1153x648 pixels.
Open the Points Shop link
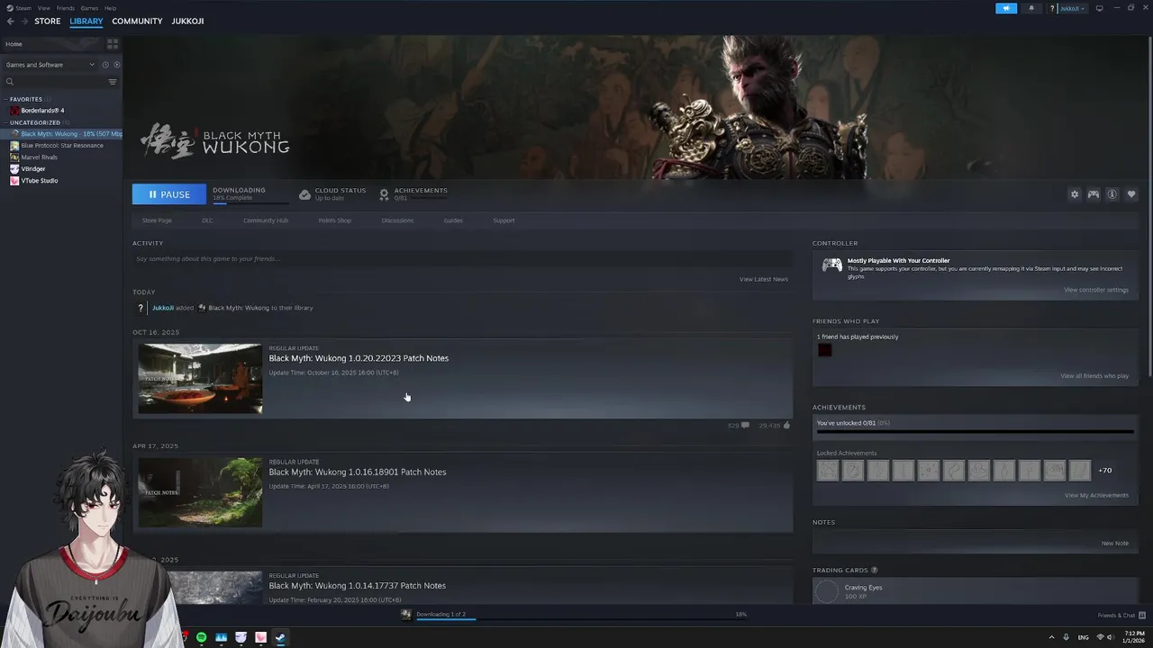click(334, 220)
